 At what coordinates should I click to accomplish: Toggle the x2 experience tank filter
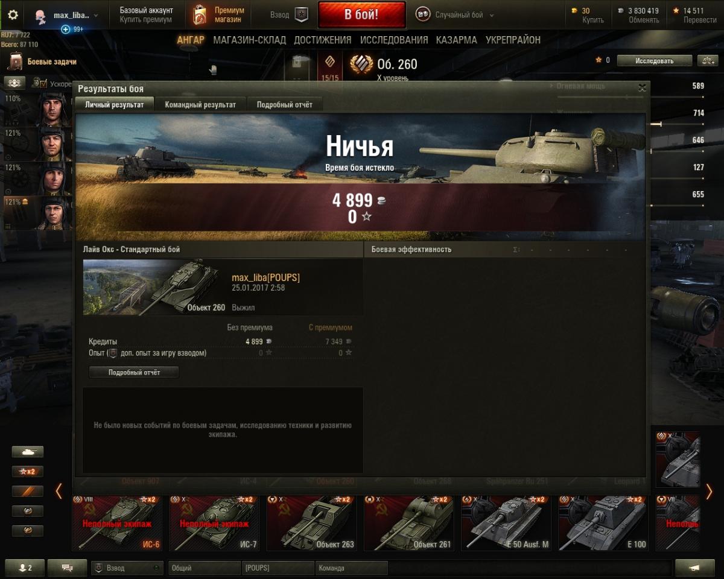(28, 472)
